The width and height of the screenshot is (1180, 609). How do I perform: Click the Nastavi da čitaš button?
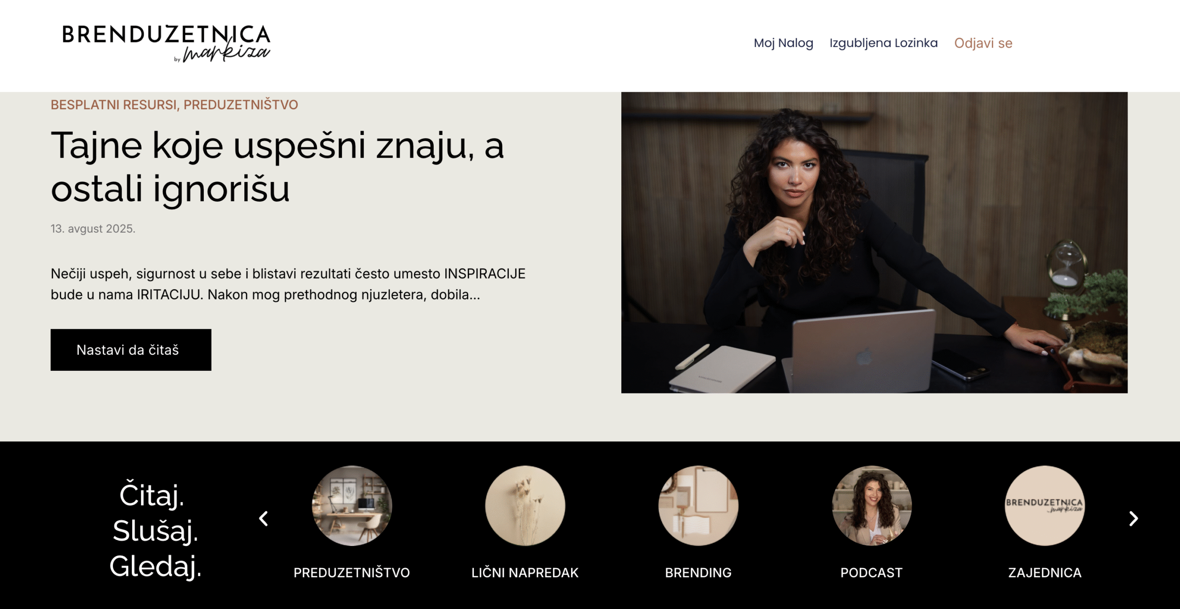(131, 350)
